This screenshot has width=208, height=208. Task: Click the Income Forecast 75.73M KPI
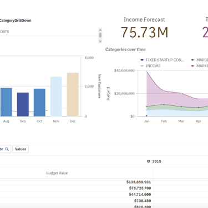(x=144, y=28)
